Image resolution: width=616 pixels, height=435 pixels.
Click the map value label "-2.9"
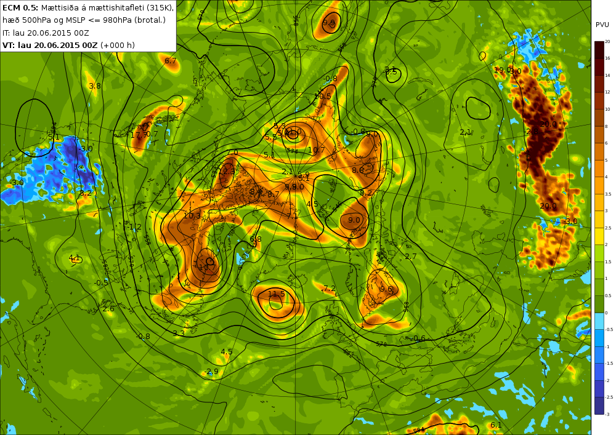click(x=211, y=372)
